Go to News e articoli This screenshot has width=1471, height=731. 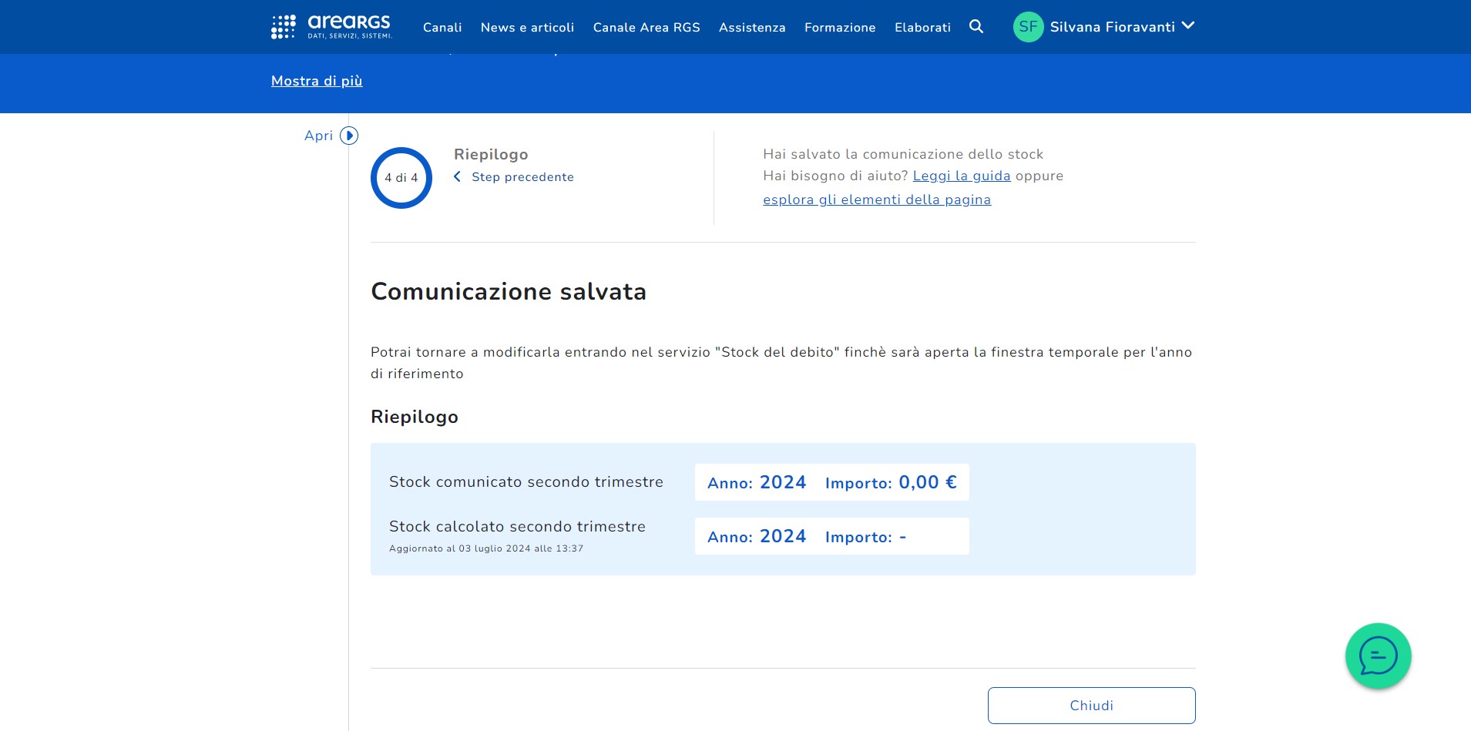tap(527, 28)
